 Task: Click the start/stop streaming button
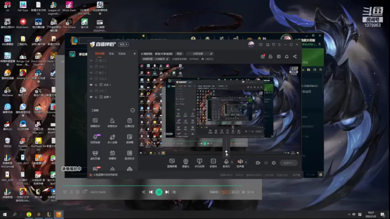(289, 163)
